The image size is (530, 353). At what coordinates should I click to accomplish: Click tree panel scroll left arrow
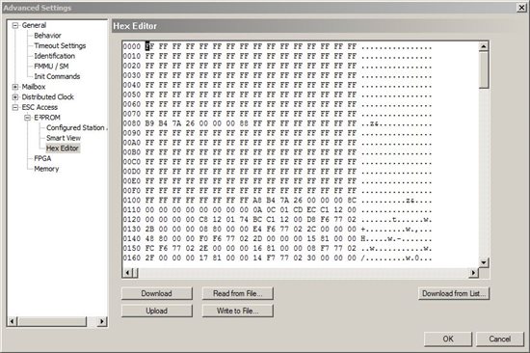click(x=13, y=321)
